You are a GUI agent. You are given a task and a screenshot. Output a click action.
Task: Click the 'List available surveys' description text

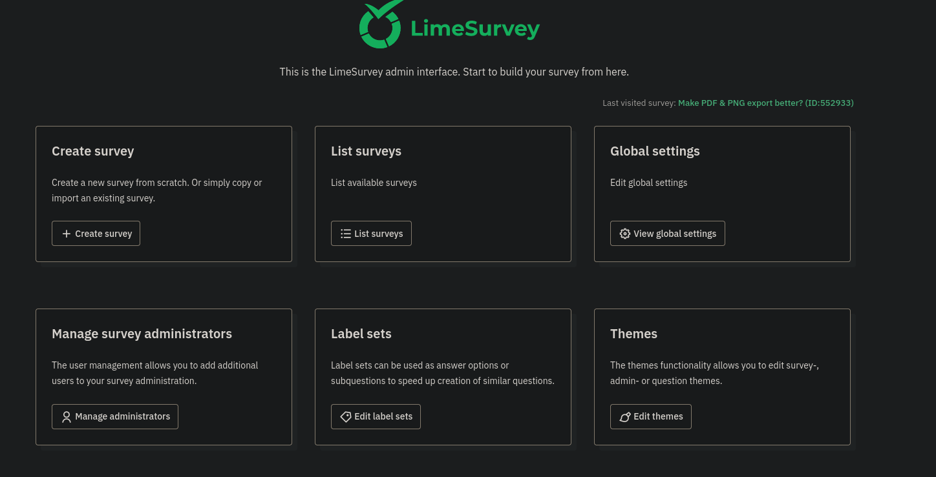point(374,183)
